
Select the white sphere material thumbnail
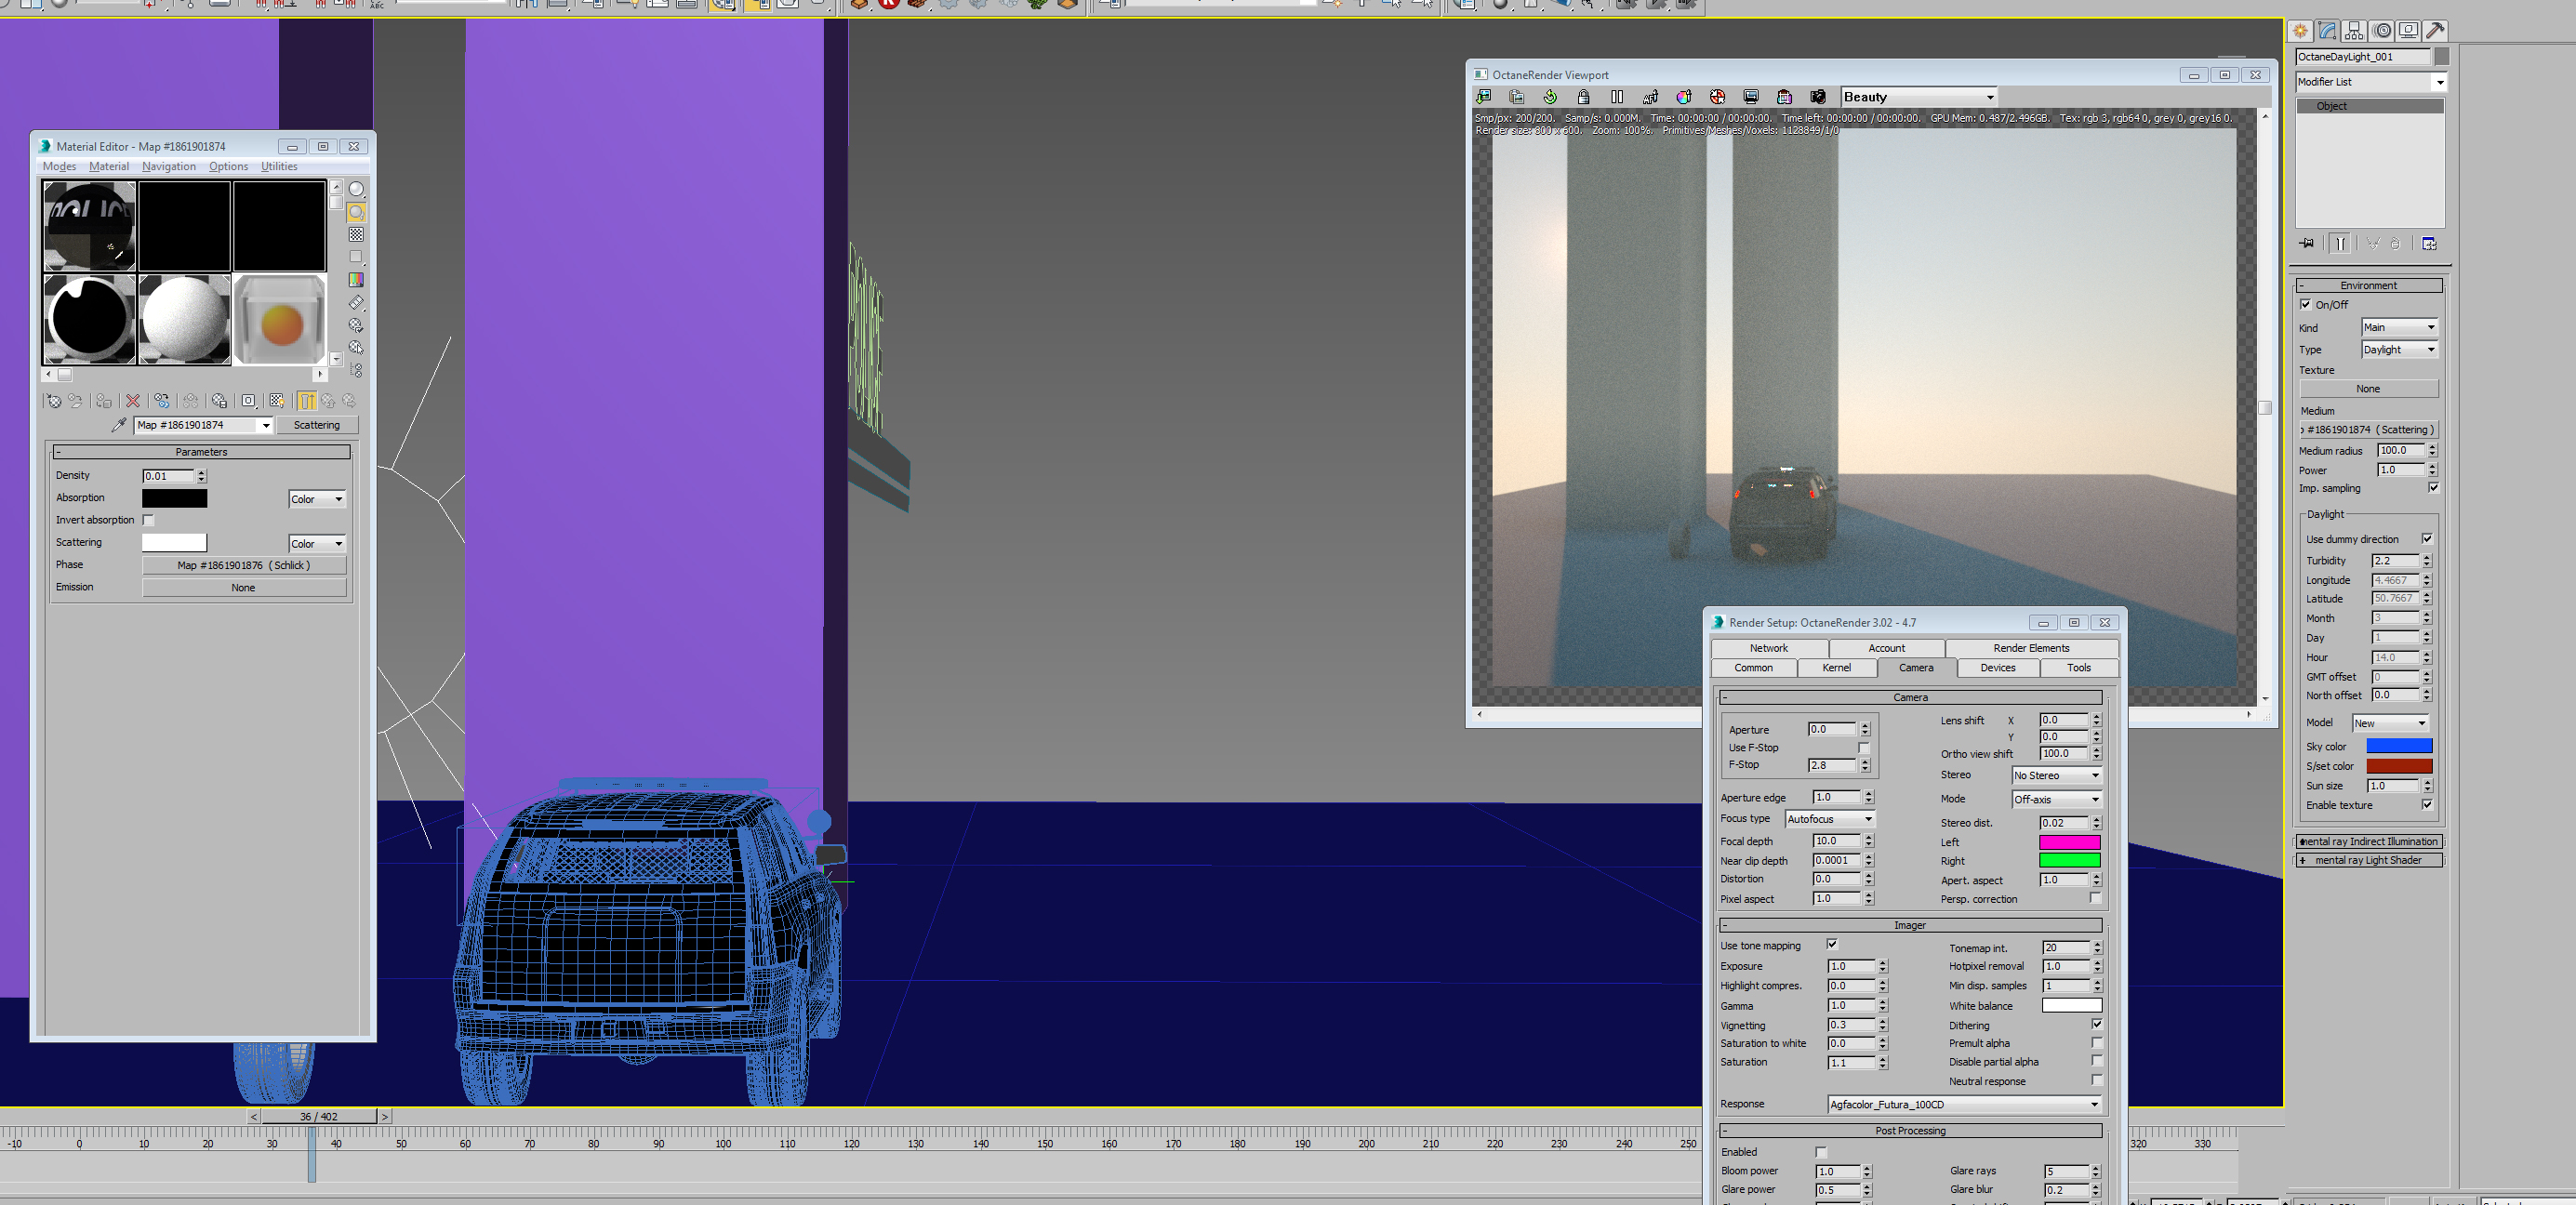[x=185, y=320]
